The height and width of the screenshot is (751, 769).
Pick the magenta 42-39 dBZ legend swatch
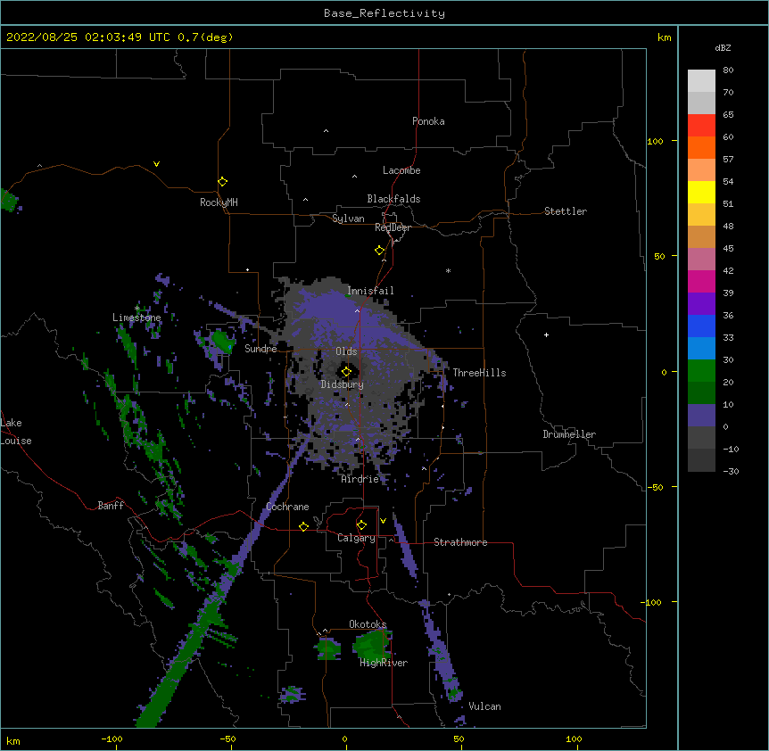click(x=701, y=281)
